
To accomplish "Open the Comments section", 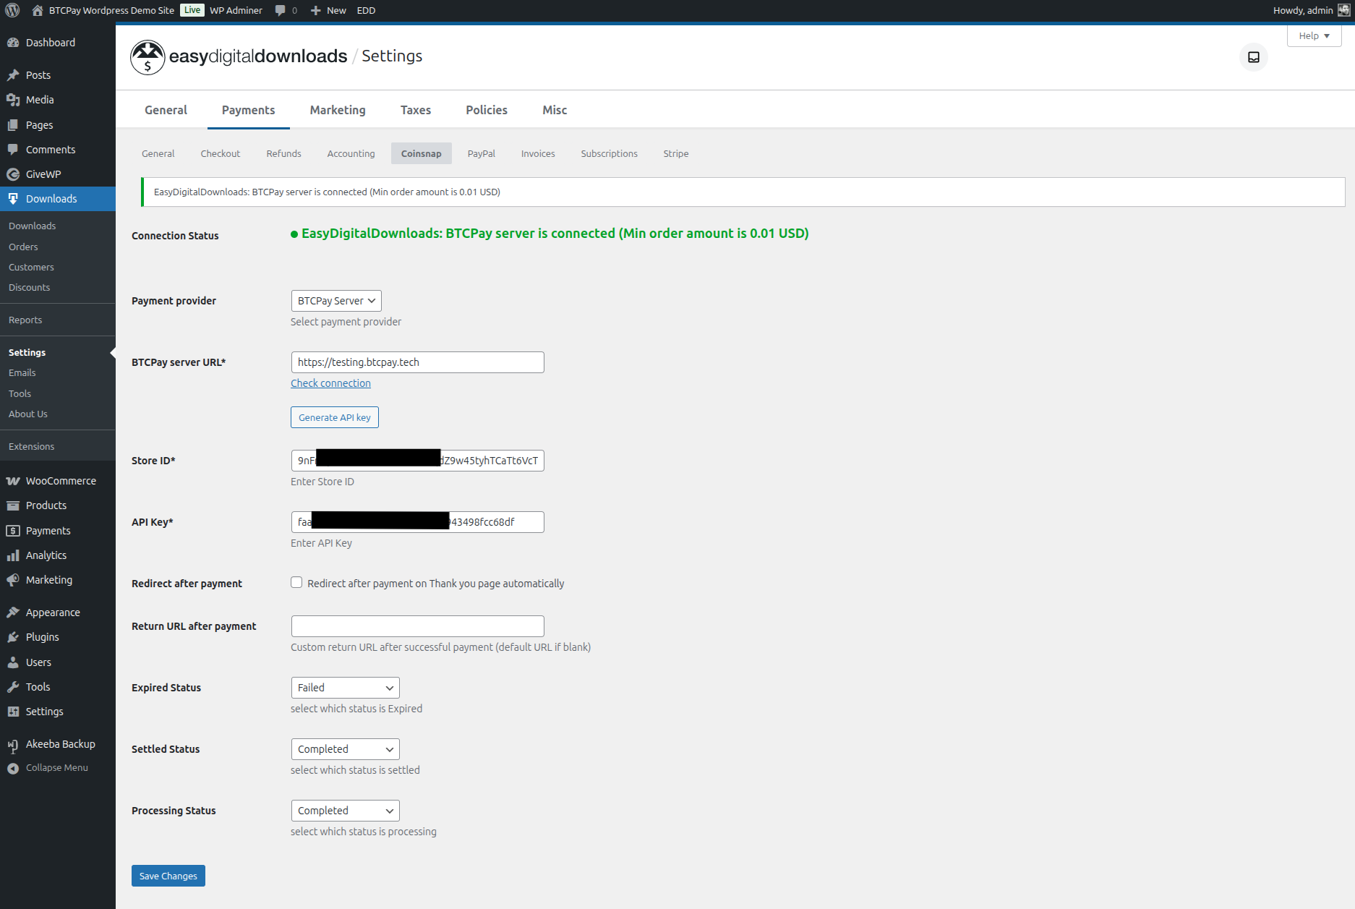I will 51,149.
